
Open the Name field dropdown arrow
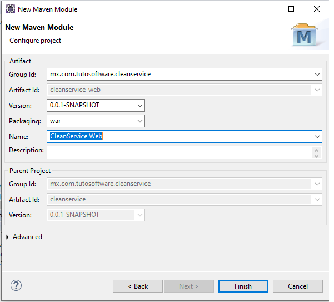pyautogui.click(x=317, y=136)
